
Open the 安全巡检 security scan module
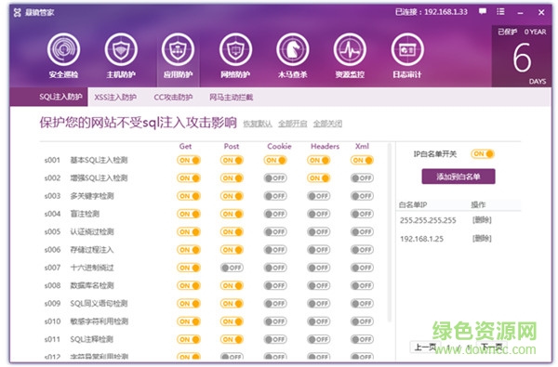coord(63,56)
